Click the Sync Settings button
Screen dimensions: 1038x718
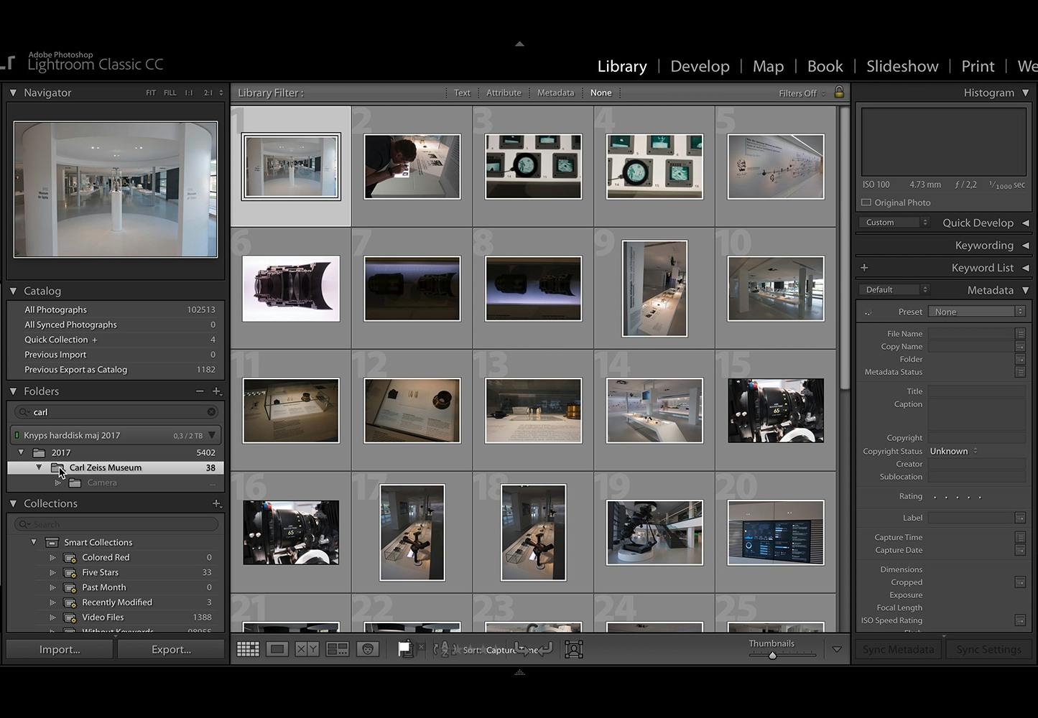pos(988,649)
